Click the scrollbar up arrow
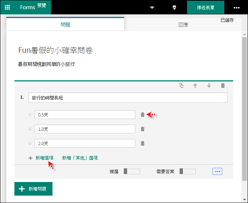Viewport: 248px width, 203px height. (x=245, y=34)
